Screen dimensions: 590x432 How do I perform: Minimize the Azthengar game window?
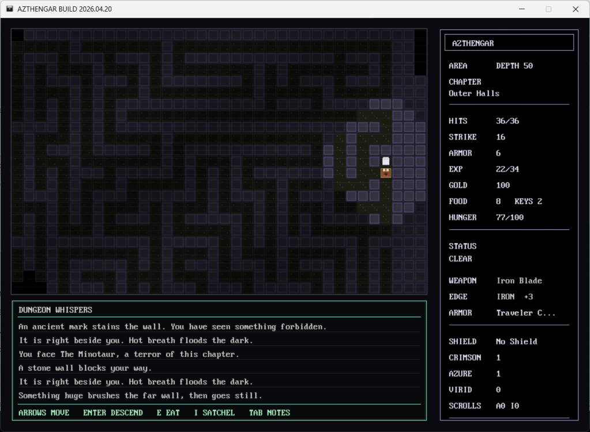522,9
